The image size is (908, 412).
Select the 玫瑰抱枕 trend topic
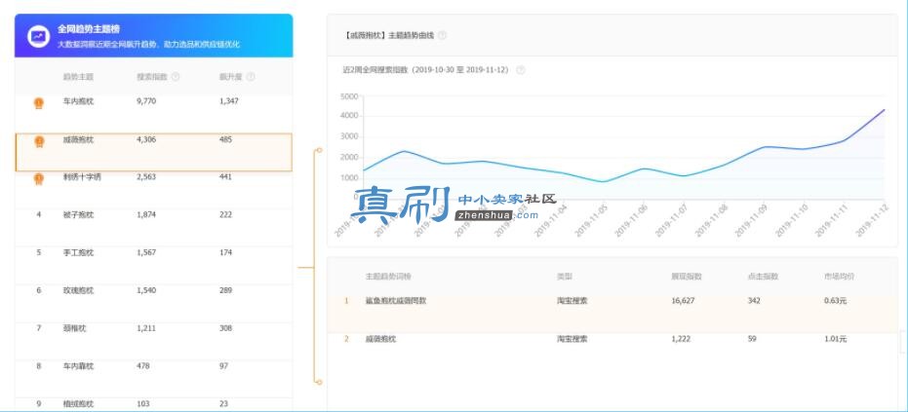pos(78,290)
